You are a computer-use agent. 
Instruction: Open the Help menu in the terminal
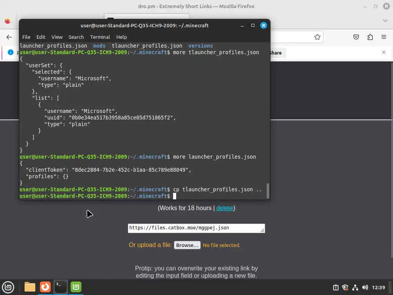tap(122, 37)
